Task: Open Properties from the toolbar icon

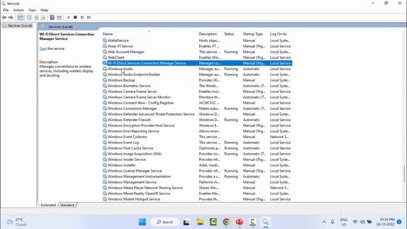Action: tap(29, 17)
